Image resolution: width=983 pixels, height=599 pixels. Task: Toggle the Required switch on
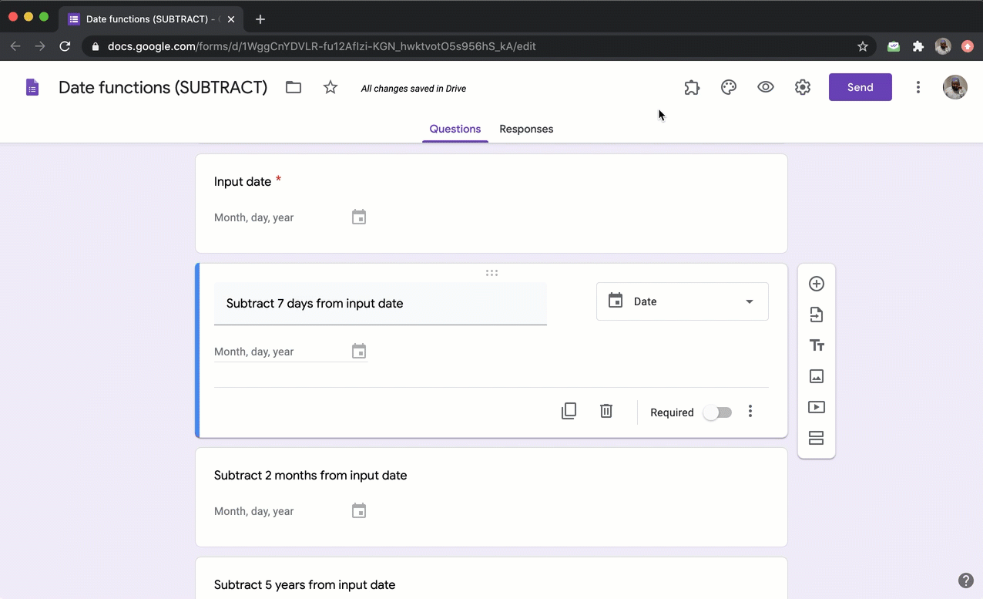[x=717, y=412]
